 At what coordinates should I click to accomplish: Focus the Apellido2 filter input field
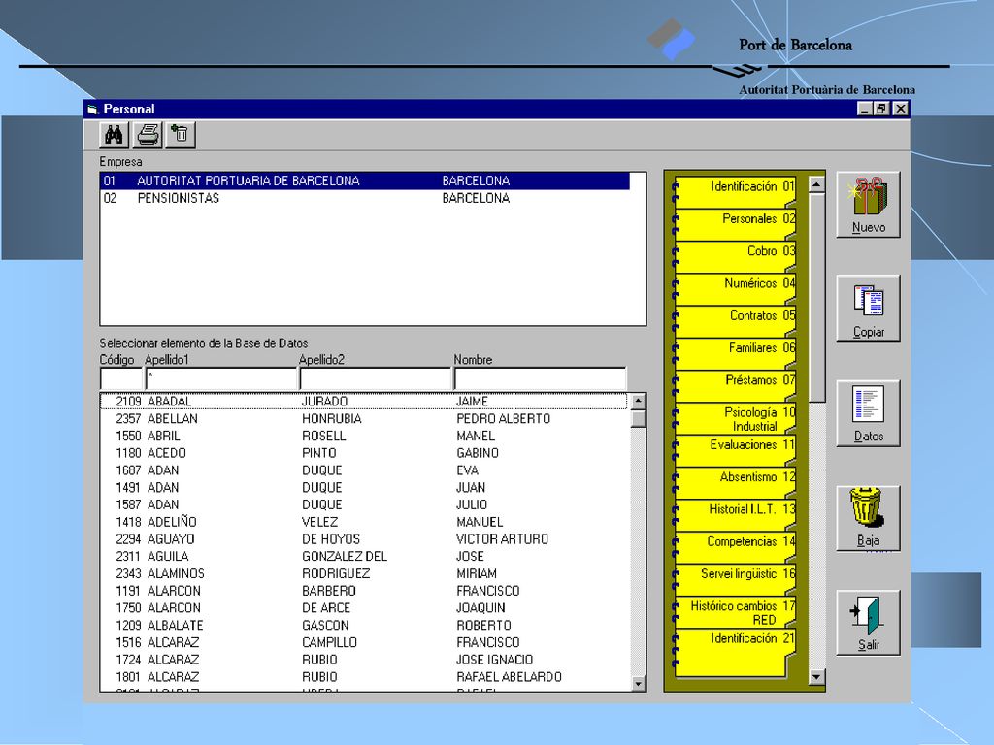coord(376,379)
